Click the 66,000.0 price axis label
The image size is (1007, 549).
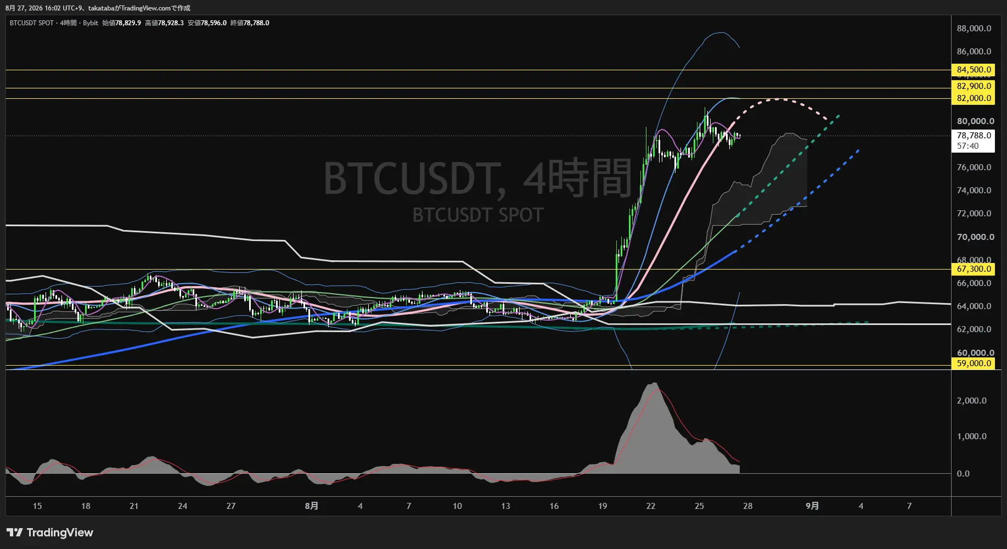(x=974, y=283)
